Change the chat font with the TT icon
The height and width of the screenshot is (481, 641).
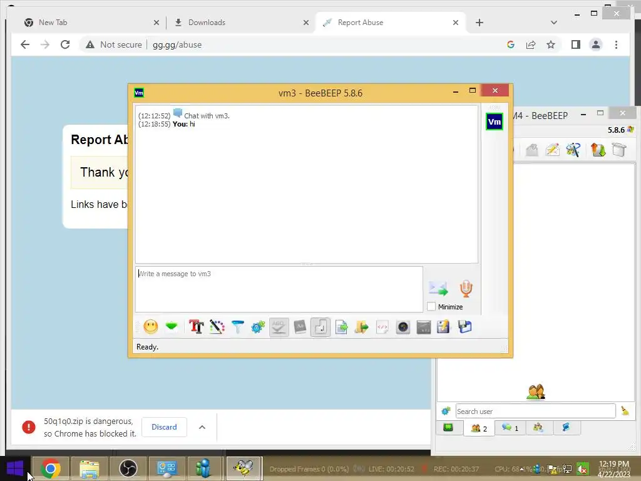click(196, 326)
